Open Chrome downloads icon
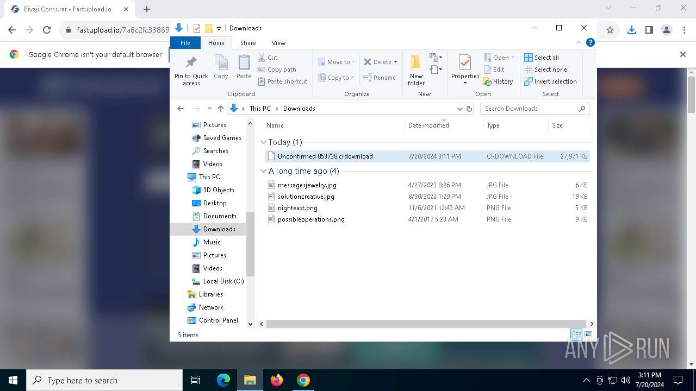 [631, 30]
